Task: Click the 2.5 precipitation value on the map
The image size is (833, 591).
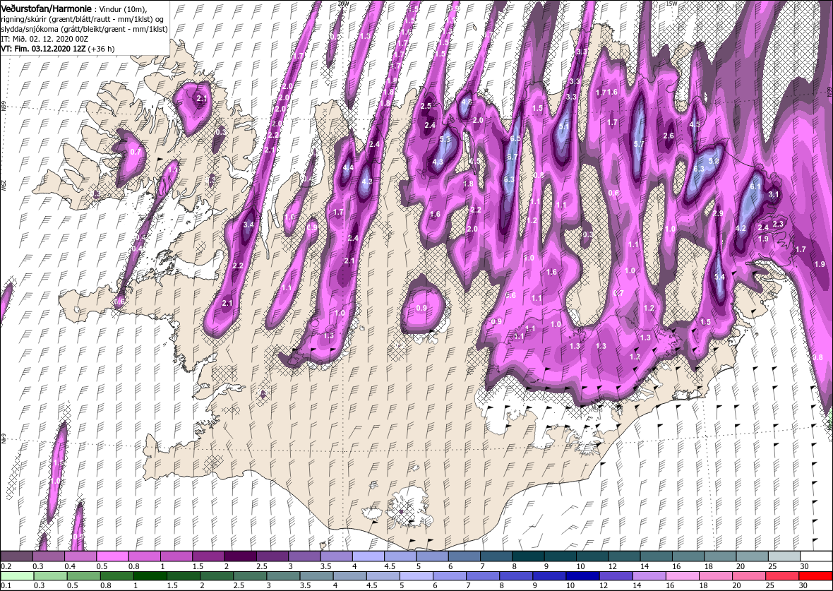Action: pyautogui.click(x=426, y=107)
